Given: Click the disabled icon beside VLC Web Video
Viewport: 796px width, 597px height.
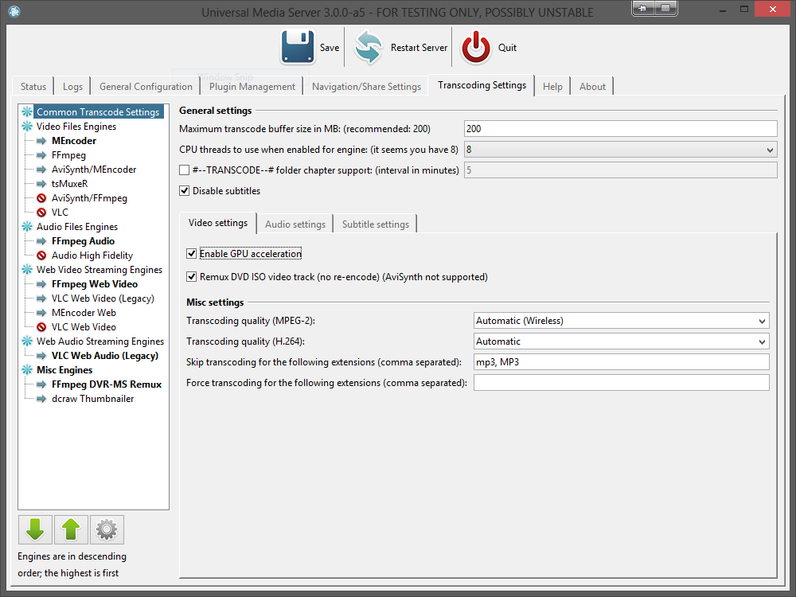Looking at the screenshot, I should point(41,327).
